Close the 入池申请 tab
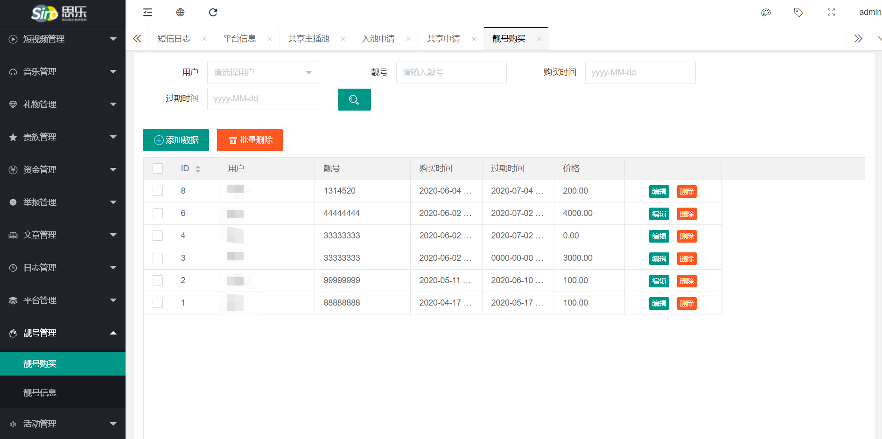This screenshot has width=882, height=439. (409, 39)
